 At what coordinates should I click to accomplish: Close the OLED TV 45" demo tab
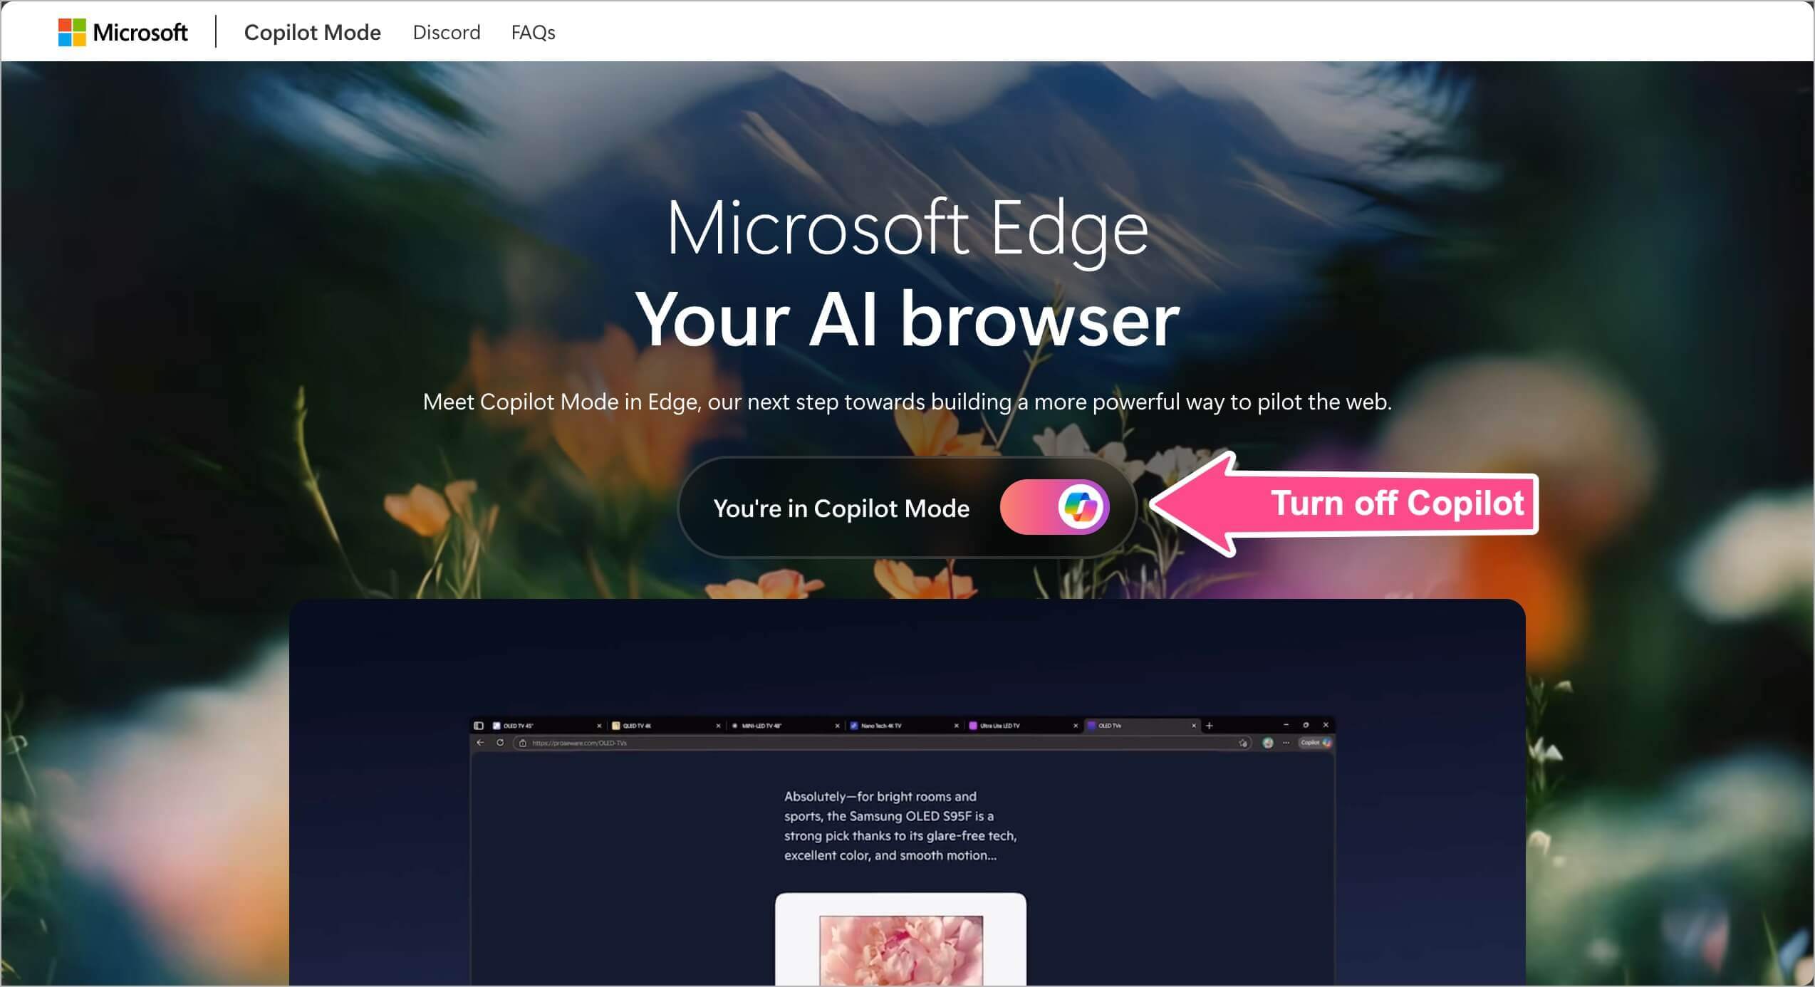[x=599, y=726]
